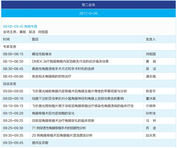Click the 发言人 column header
This screenshot has height=148, width=177.
[151, 39]
